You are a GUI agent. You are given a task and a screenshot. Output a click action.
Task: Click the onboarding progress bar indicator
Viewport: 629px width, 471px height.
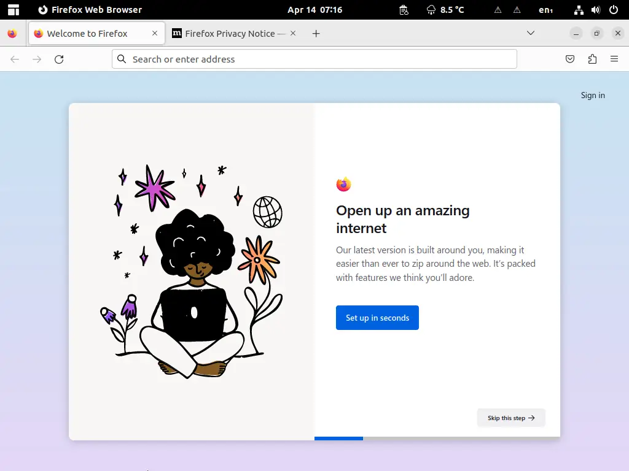click(x=437, y=438)
